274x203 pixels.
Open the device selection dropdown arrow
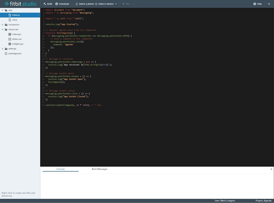[116, 4]
